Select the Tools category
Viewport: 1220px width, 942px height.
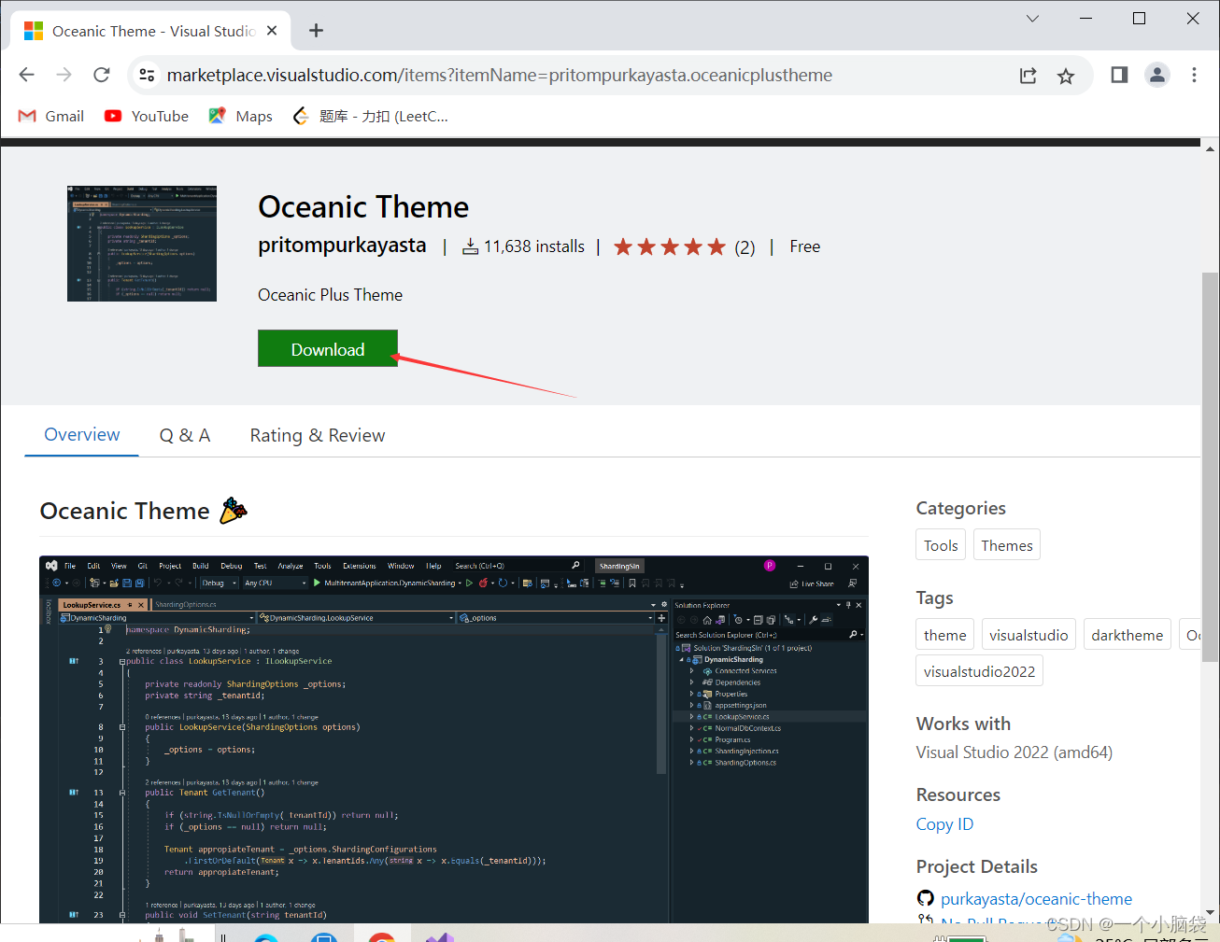(941, 545)
